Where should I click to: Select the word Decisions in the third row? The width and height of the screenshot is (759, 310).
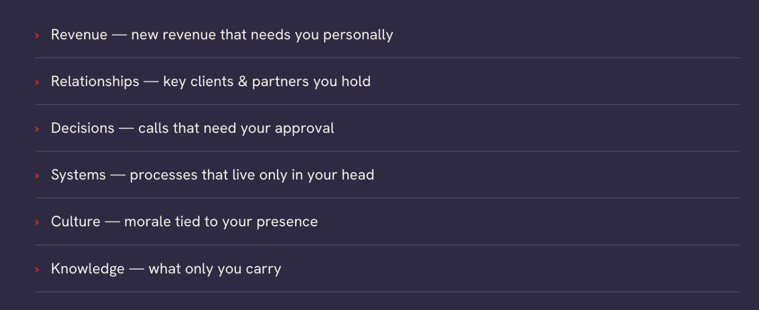pyautogui.click(x=83, y=128)
